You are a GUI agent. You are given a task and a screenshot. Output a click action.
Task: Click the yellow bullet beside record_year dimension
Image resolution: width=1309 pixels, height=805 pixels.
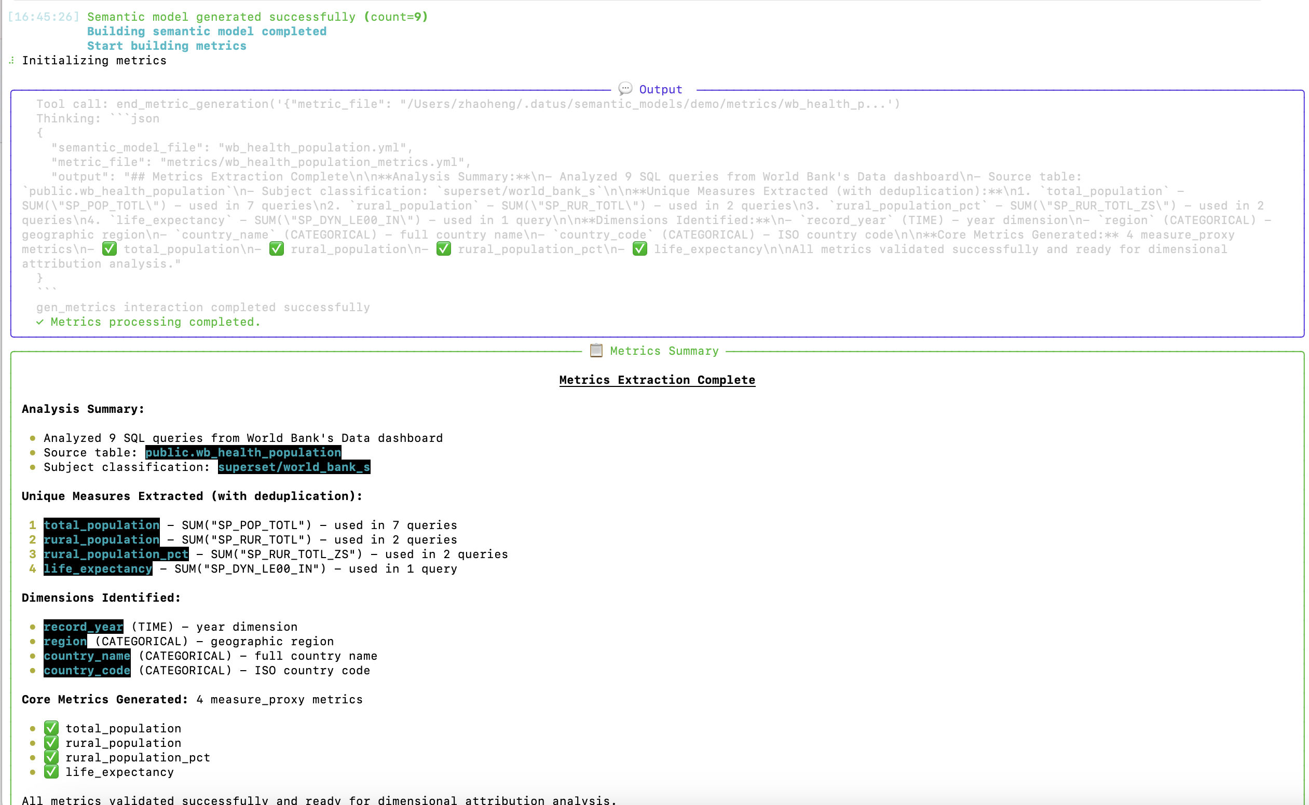point(32,627)
